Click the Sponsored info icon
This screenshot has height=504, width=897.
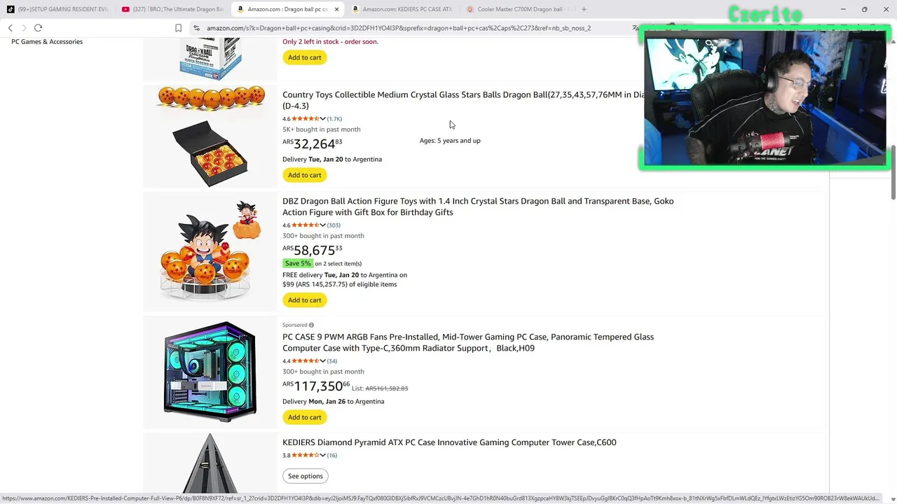311,325
